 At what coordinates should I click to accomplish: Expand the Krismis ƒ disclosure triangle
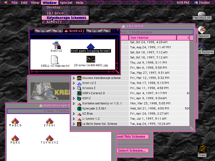coord(74,88)
